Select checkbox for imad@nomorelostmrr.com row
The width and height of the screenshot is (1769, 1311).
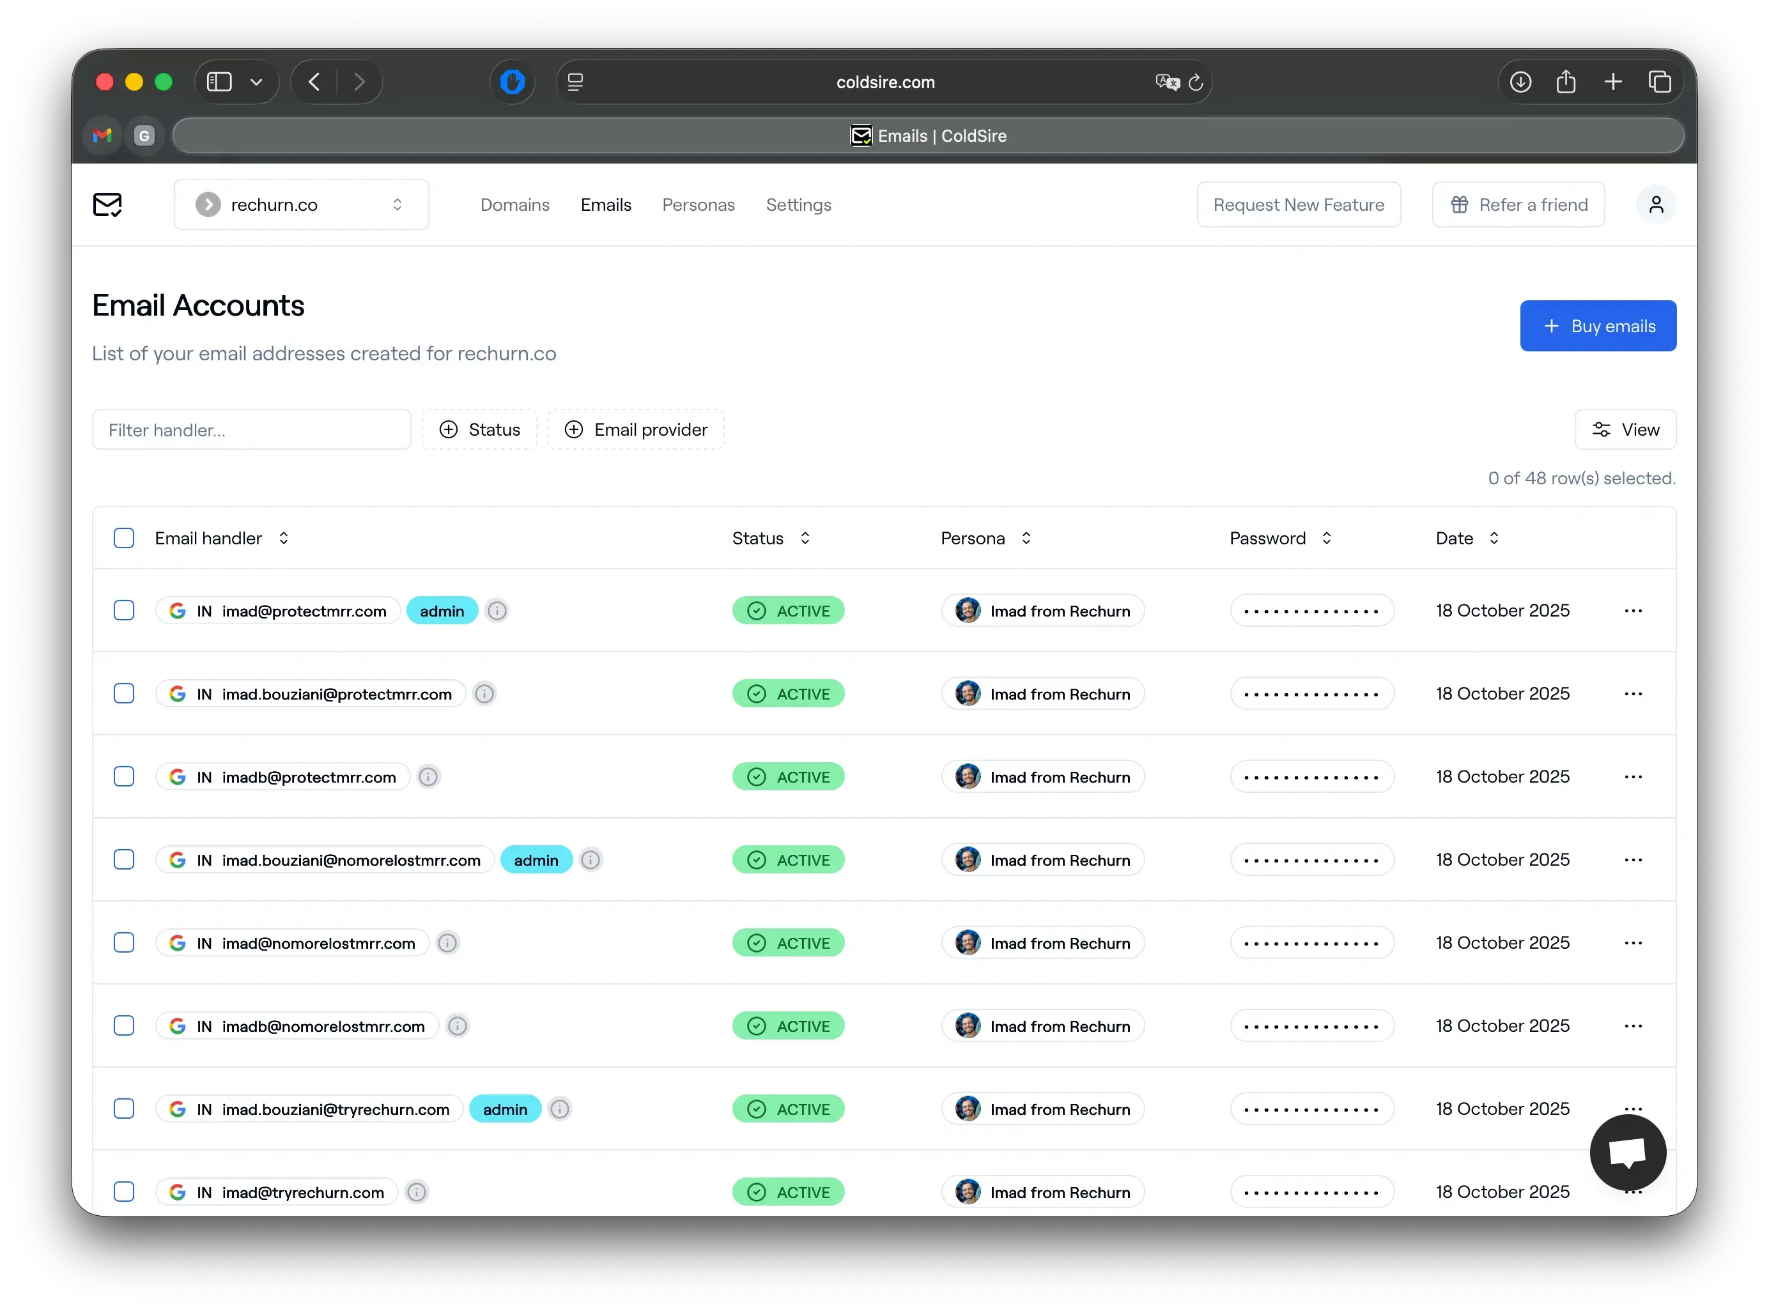[124, 943]
